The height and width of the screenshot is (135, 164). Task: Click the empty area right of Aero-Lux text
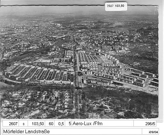pos(118,124)
